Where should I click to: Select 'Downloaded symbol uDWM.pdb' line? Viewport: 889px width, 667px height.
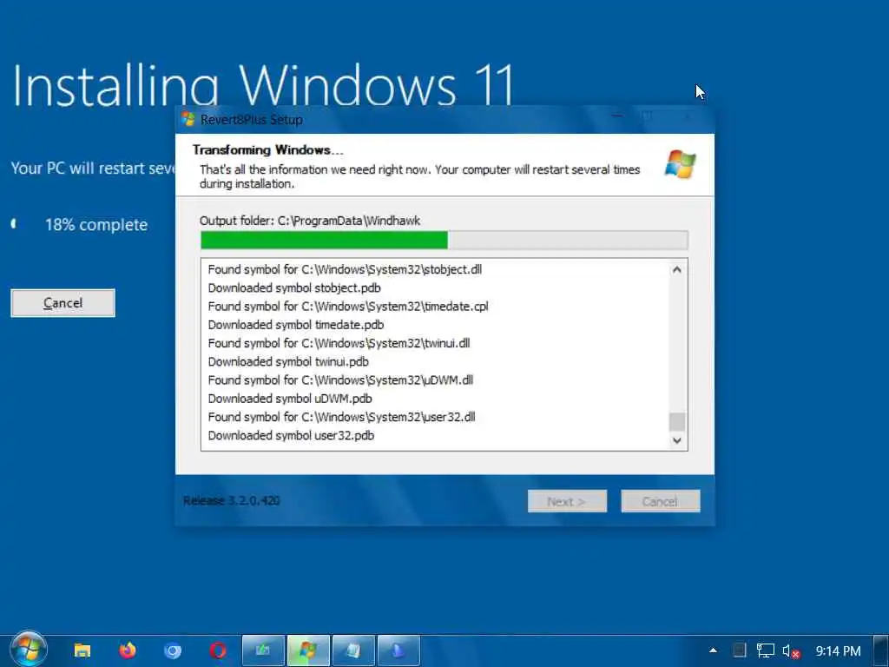pos(290,399)
